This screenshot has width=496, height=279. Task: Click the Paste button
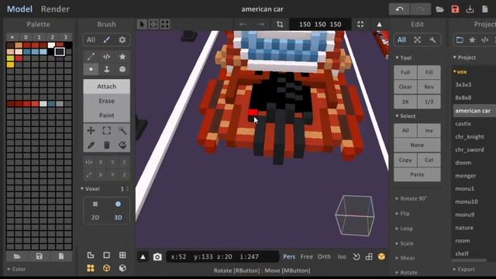pyautogui.click(x=417, y=174)
